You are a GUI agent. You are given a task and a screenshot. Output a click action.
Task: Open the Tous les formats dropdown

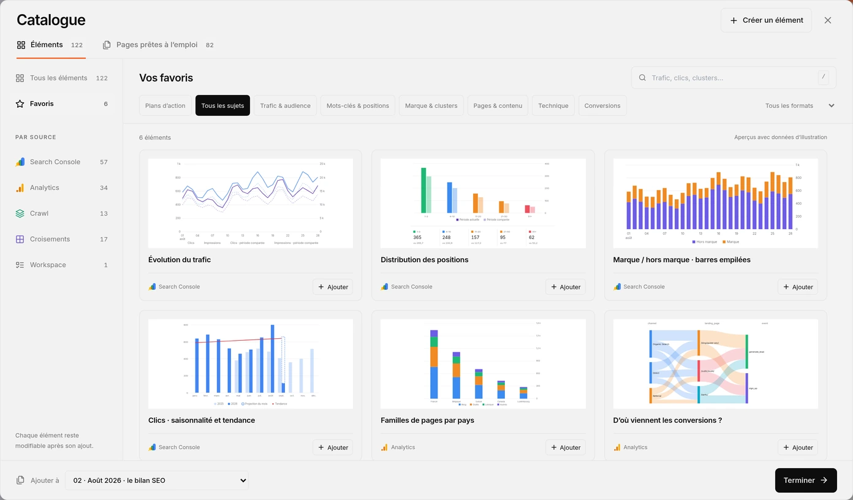point(800,105)
